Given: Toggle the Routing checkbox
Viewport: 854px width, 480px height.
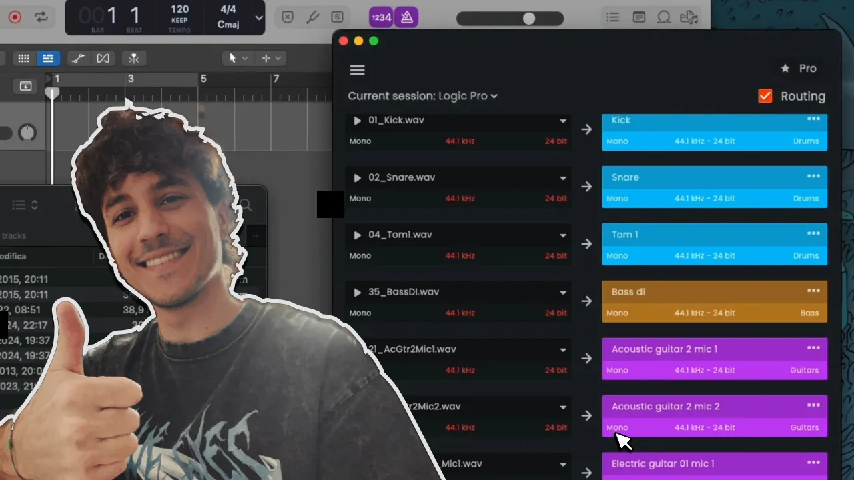Looking at the screenshot, I should [x=765, y=96].
